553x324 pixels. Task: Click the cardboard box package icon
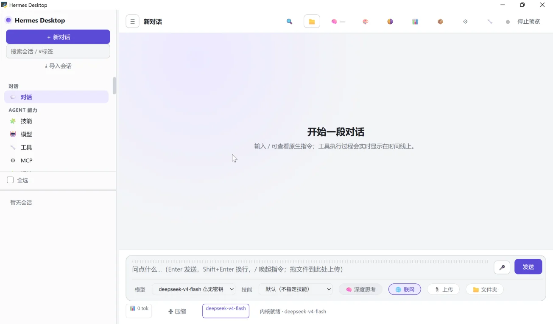[440, 22]
